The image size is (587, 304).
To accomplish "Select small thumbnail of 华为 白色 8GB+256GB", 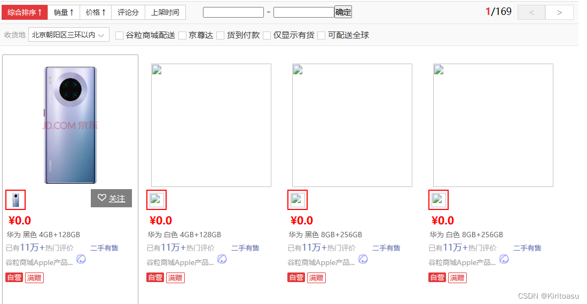I will coord(439,199).
